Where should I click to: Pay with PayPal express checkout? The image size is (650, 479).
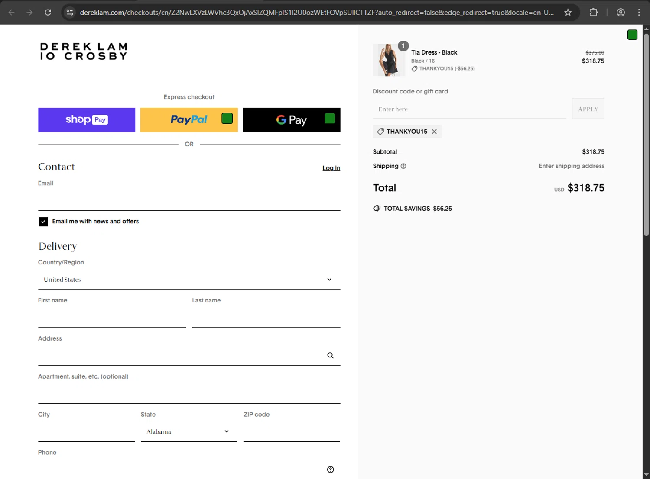click(x=189, y=120)
